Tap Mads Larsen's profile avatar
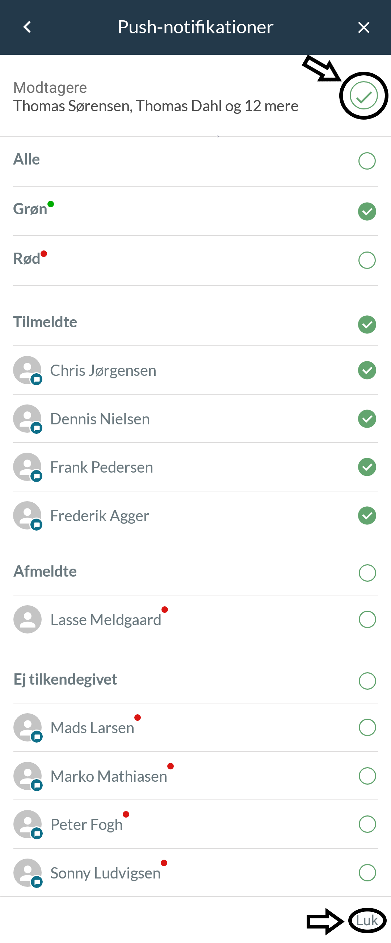Screen dimensions: 391x943 tap(28, 727)
